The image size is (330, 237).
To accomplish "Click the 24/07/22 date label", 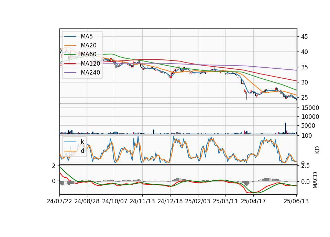I will point(59,201).
